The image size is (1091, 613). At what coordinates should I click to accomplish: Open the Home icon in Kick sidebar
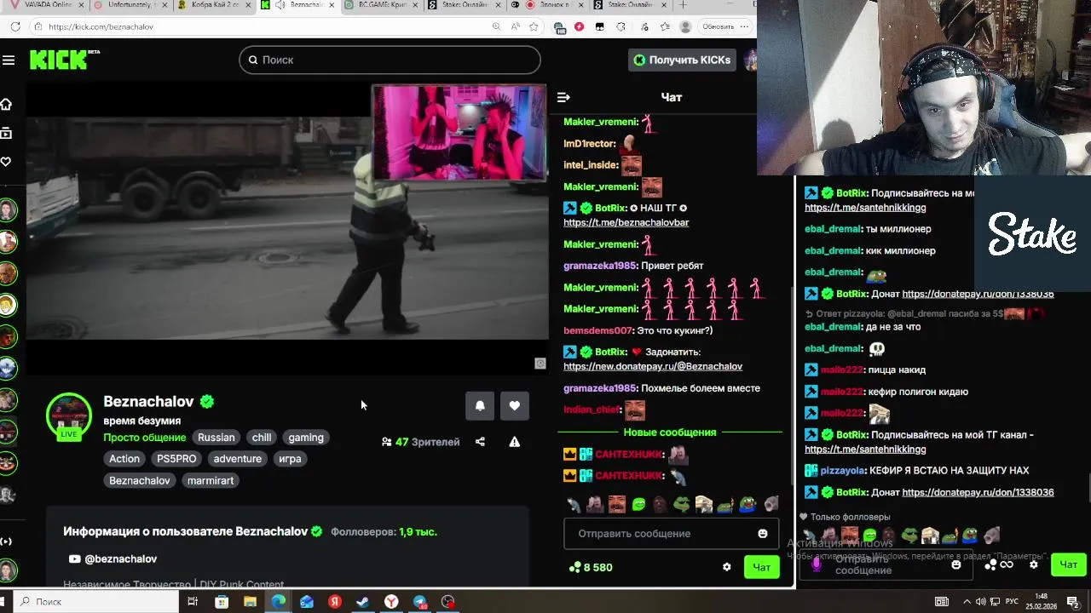coord(6,104)
